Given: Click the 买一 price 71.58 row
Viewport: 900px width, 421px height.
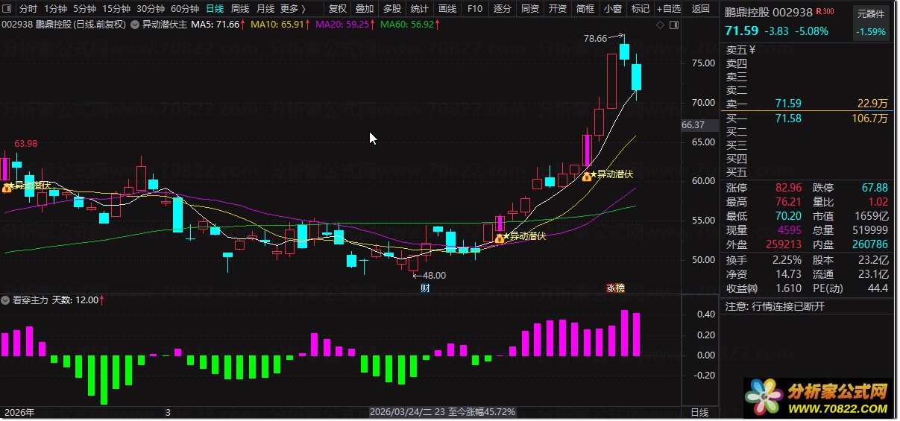Looking at the screenshot, I should (x=808, y=118).
